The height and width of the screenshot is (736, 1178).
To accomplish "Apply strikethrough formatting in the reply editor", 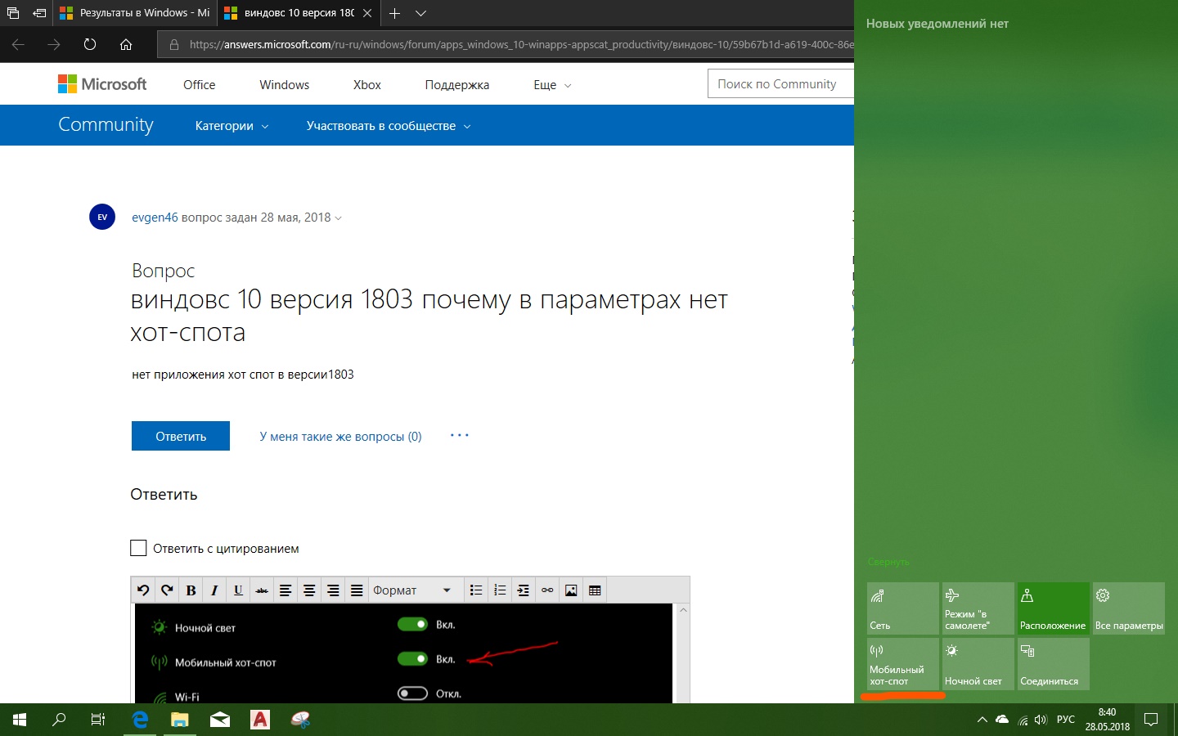I will click(262, 590).
